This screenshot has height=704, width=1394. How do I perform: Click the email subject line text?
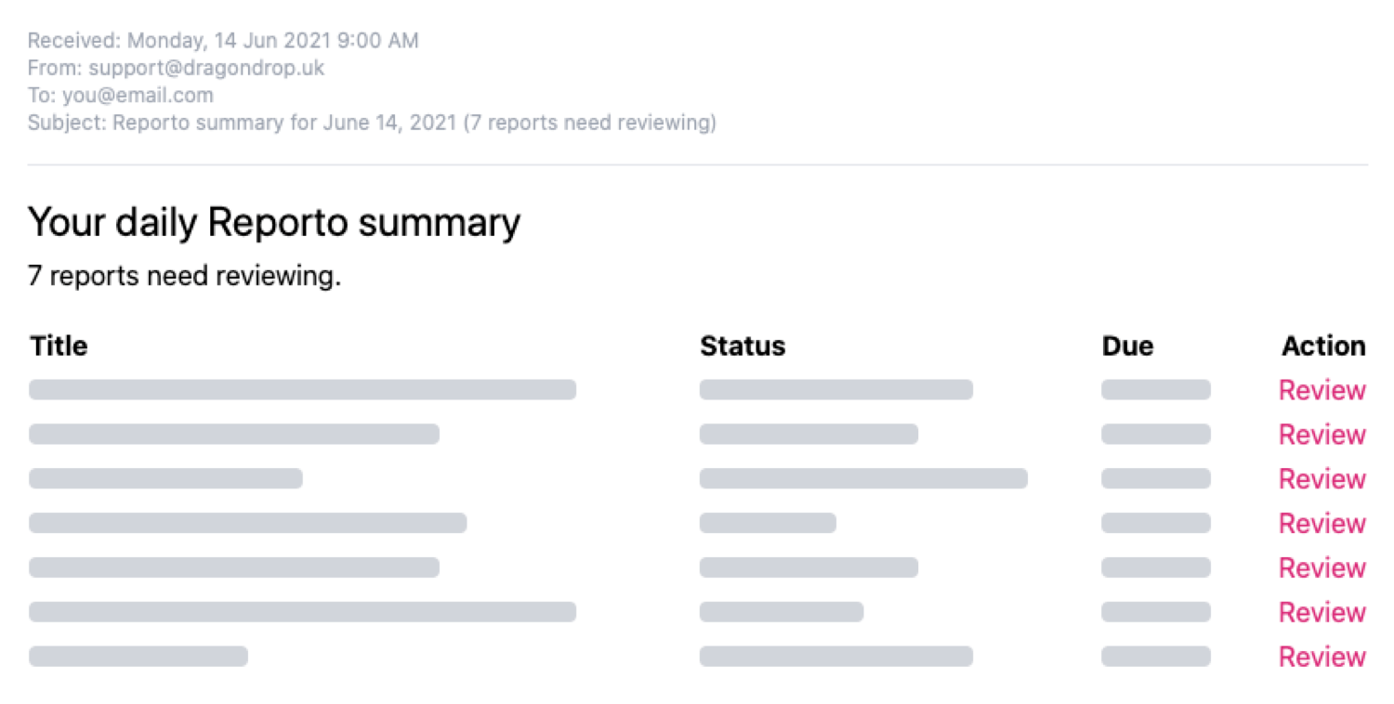tap(372, 123)
